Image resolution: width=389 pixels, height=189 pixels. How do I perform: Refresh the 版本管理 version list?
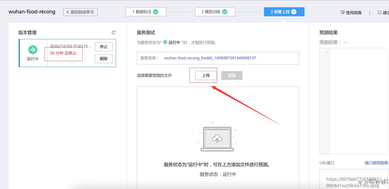point(114,32)
